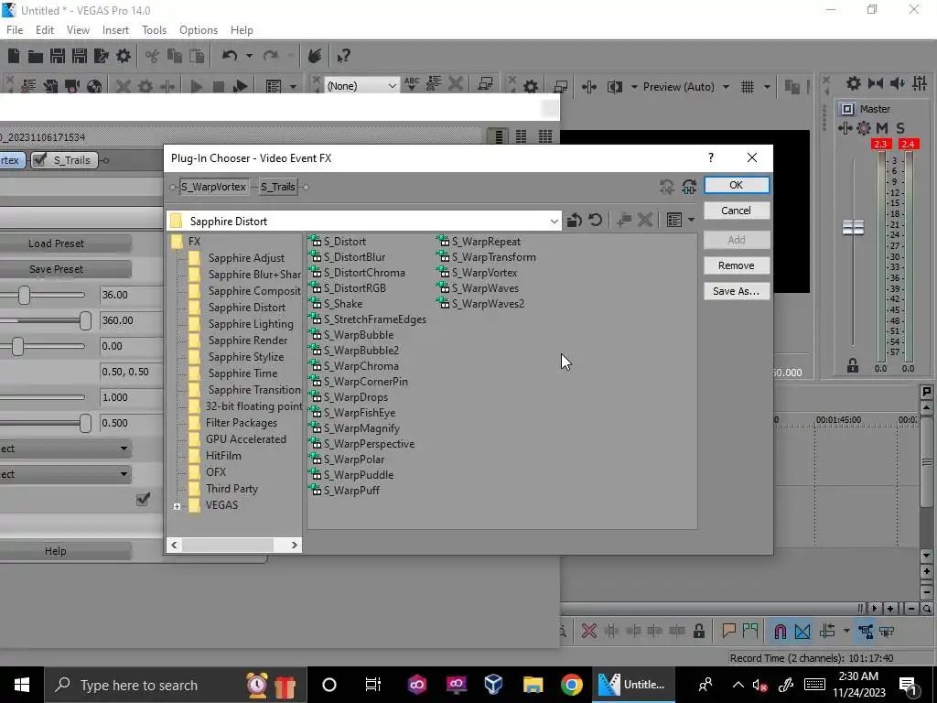The image size is (937, 703).
Task: Click the Open folder icon in main toolbar
Action: coord(36,56)
